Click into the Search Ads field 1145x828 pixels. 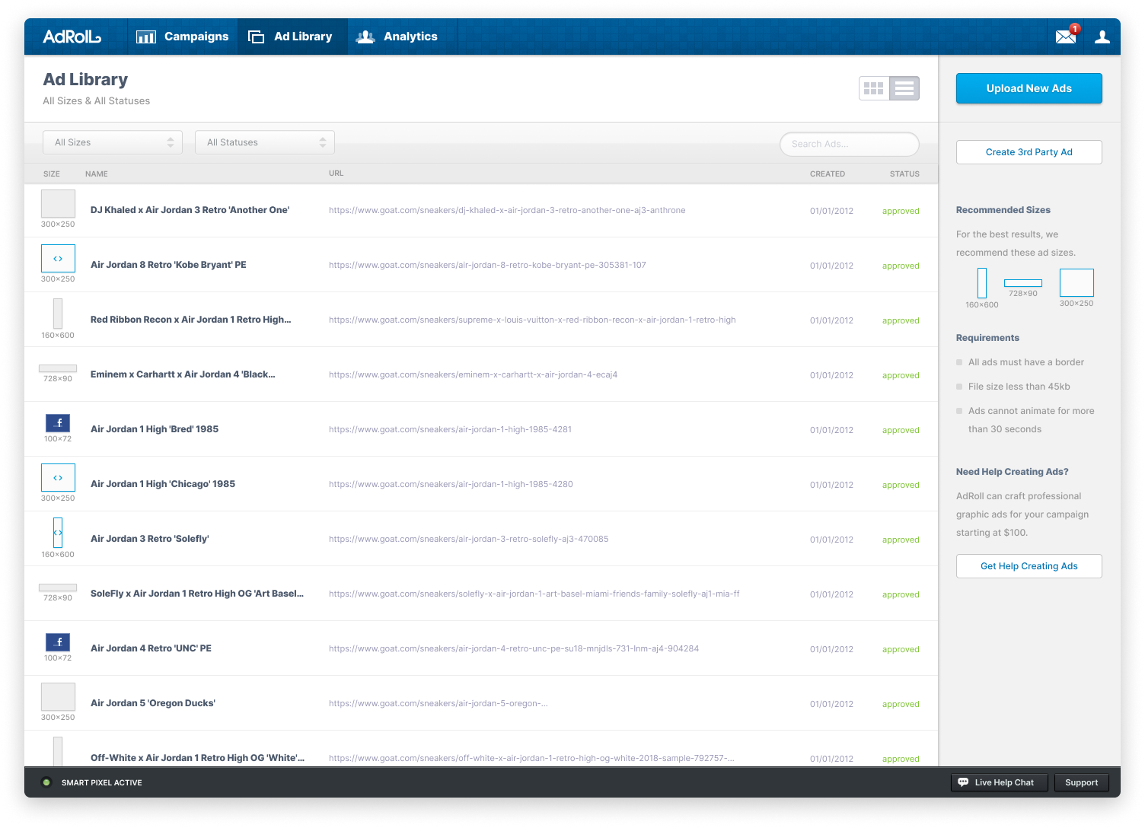849,144
